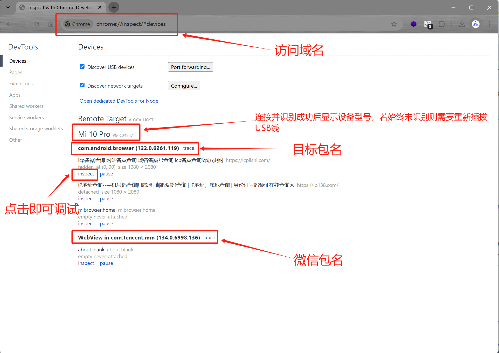Click the Chrome site info chip

point(78,24)
